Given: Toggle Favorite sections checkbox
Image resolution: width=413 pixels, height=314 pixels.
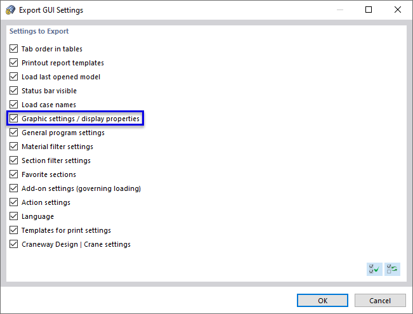Looking at the screenshot, I should tap(14, 174).
